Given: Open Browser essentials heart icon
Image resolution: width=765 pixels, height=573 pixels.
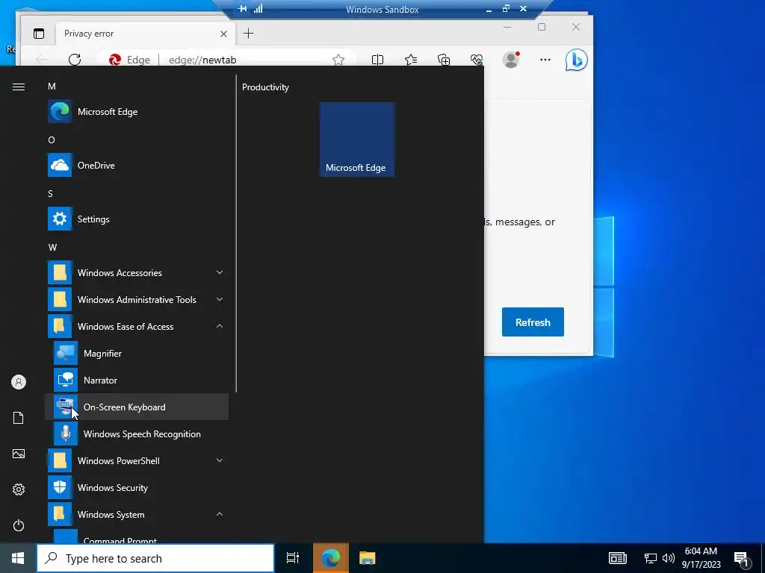Looking at the screenshot, I should pyautogui.click(x=477, y=60).
